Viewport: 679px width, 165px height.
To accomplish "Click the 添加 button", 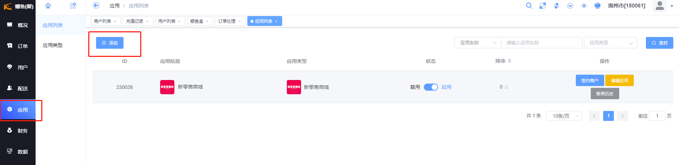I will pos(110,43).
